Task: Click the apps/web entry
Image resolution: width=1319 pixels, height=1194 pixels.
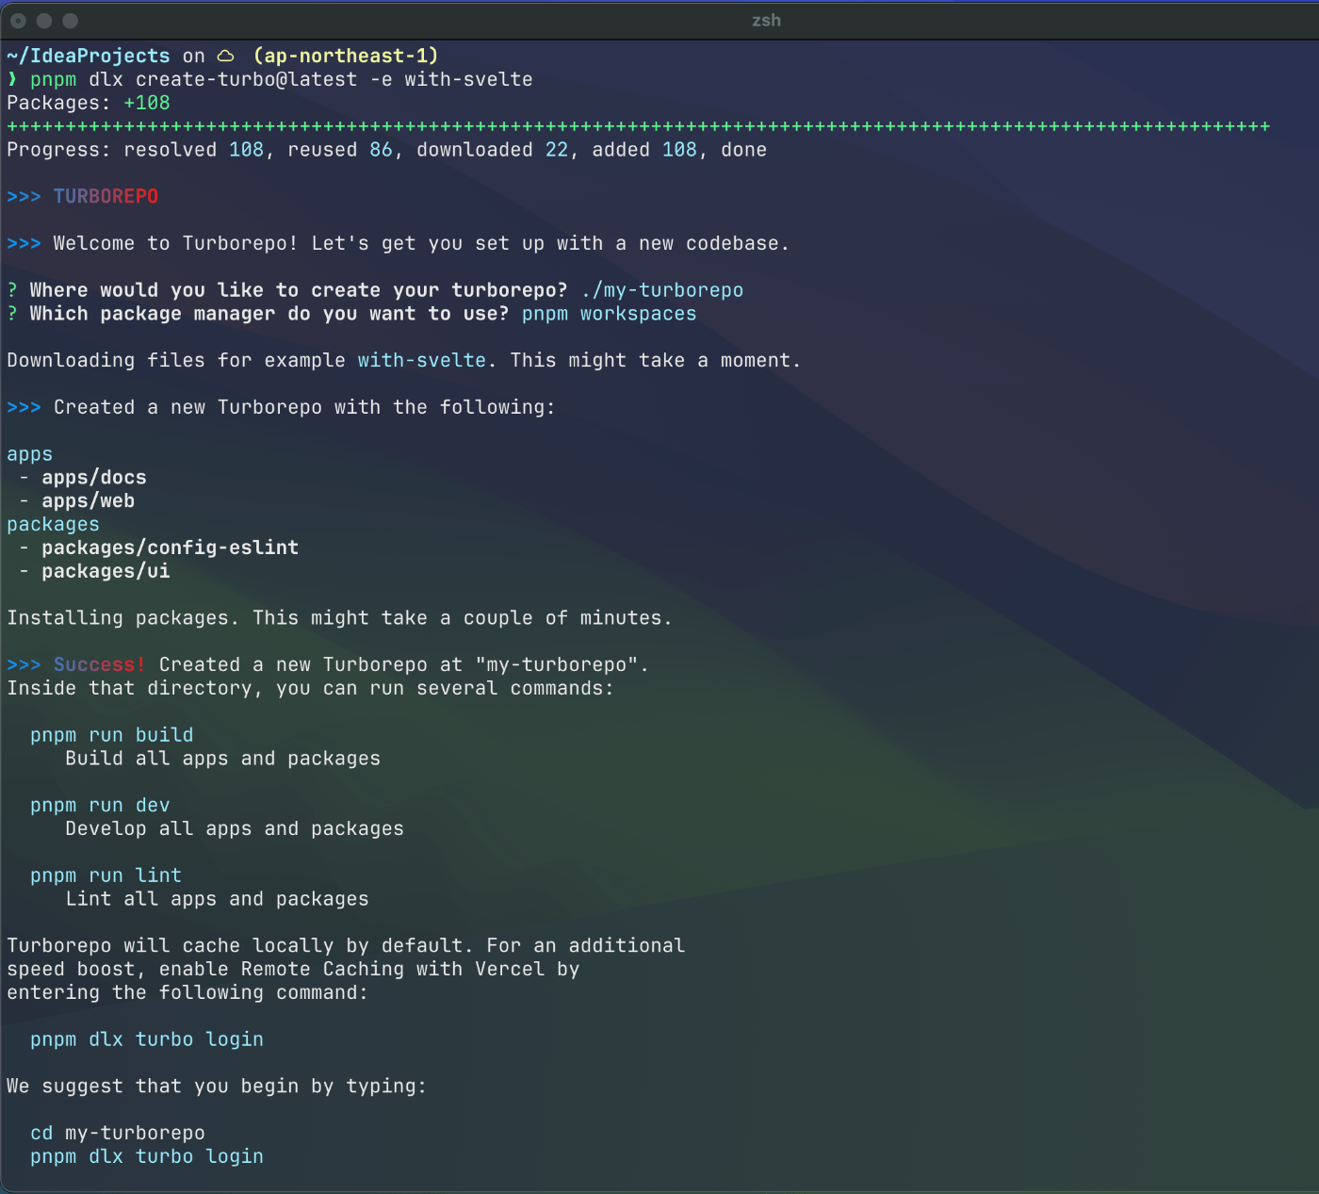Action: pyautogui.click(x=89, y=501)
